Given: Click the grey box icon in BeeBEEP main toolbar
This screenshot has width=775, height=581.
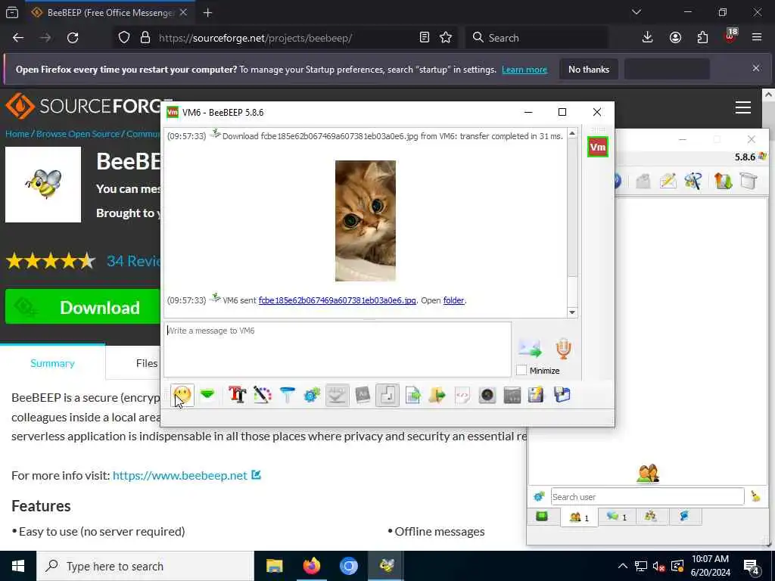Looking at the screenshot, I should coord(643,181).
